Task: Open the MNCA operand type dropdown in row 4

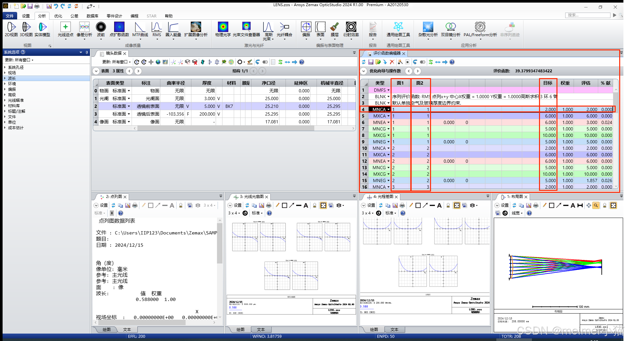Action: (x=388, y=109)
